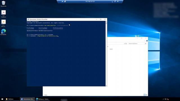This screenshot has height=101, width=180.
Task: Minimize the SQLDemo File Explorer window
Action: point(137,38)
